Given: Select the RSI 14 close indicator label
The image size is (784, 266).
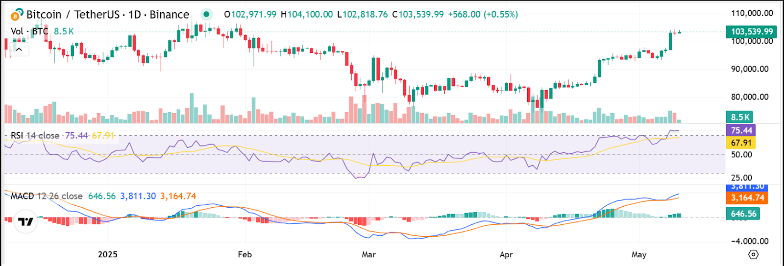Looking at the screenshot, I should [35, 135].
